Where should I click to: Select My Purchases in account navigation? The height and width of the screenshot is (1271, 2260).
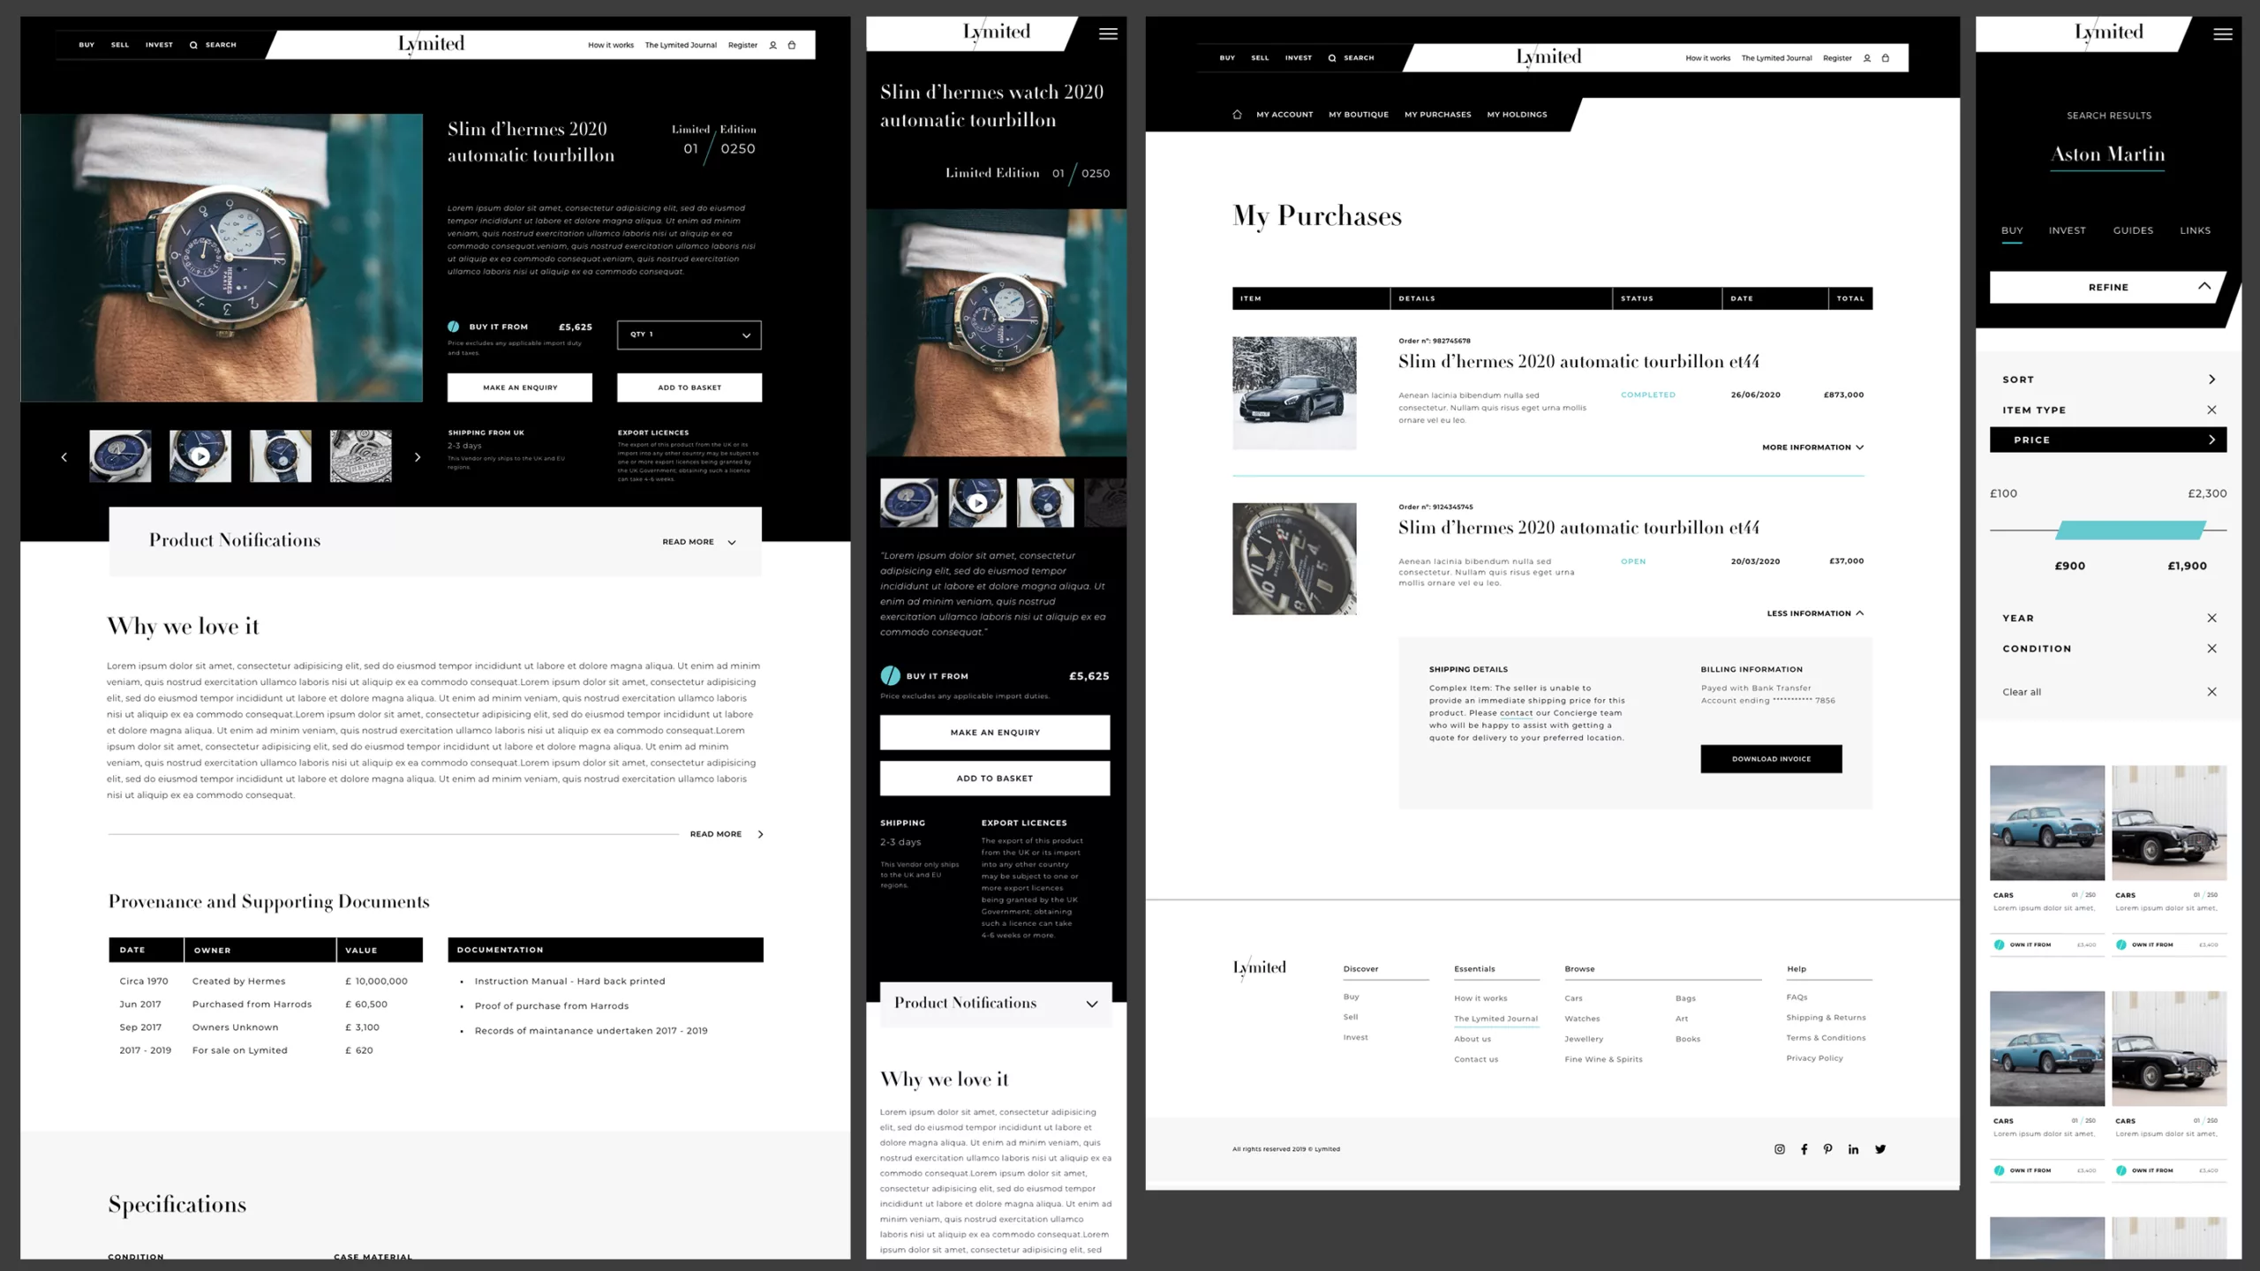(x=1437, y=115)
